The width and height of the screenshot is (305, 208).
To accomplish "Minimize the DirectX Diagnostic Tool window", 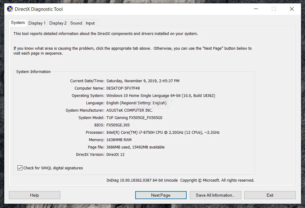I will point(256,9).
